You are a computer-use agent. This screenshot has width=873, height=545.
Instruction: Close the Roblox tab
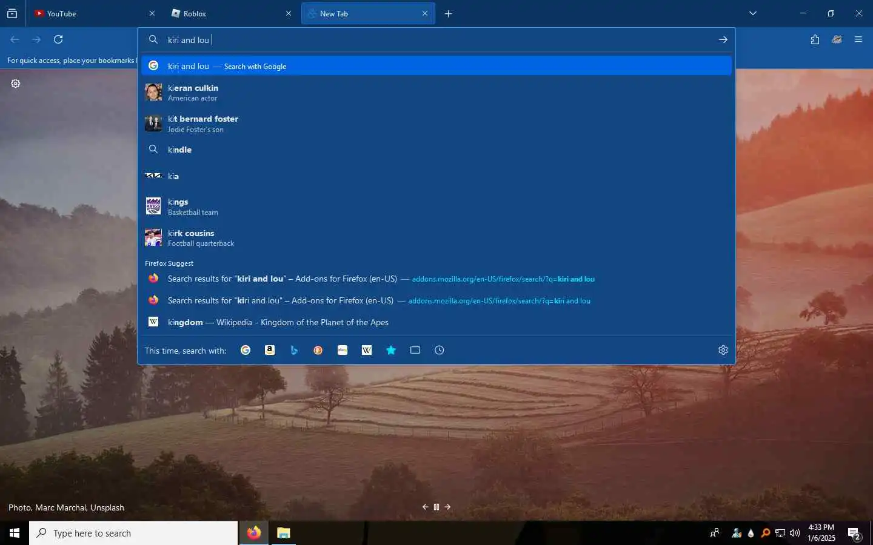coord(289,13)
